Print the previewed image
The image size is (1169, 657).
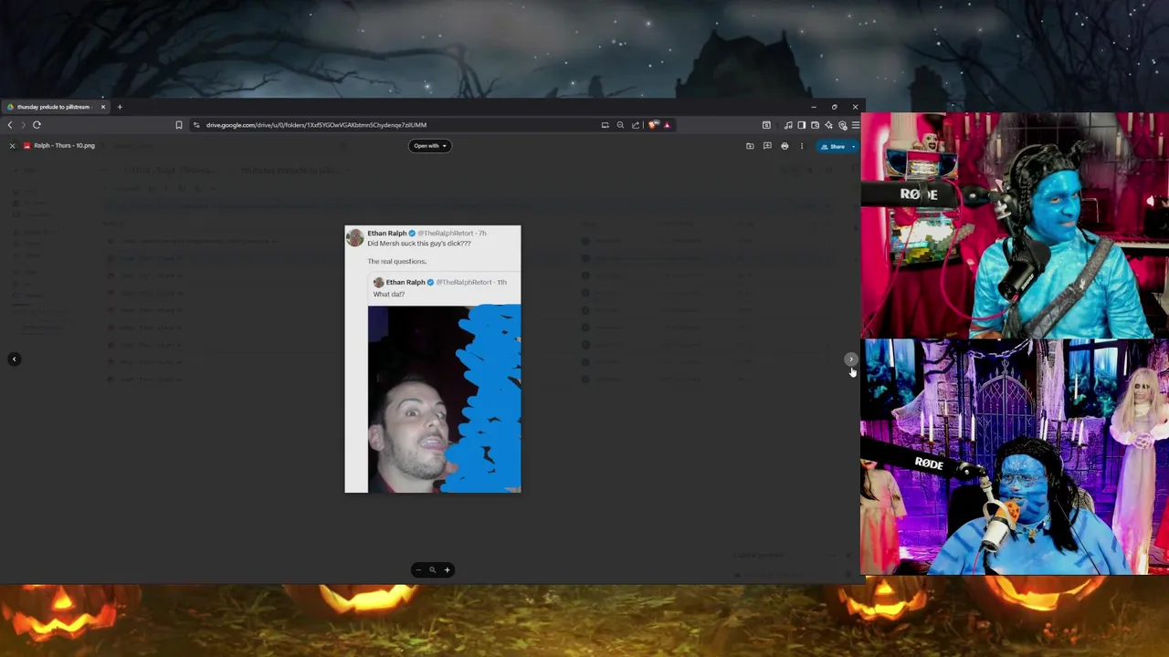[x=785, y=146]
